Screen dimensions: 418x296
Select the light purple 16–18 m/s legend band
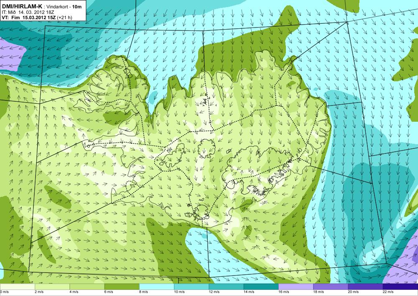tap(296, 287)
